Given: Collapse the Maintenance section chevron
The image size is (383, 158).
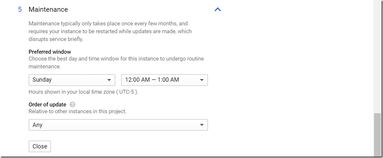Looking at the screenshot, I should tap(217, 10).
